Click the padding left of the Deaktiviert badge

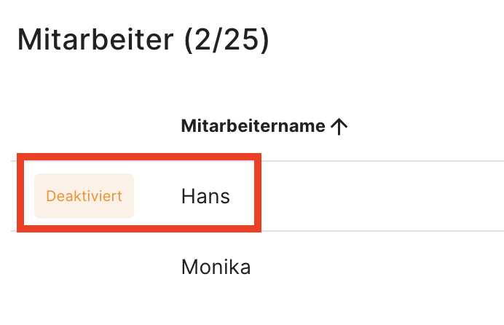click(x=28, y=196)
